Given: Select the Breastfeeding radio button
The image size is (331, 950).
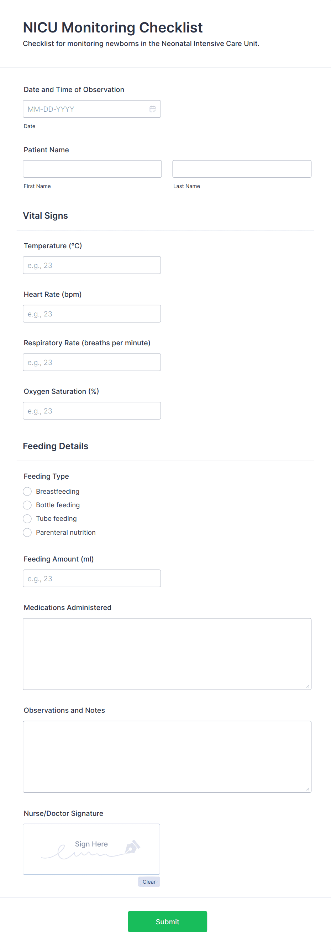Looking at the screenshot, I should point(27,491).
